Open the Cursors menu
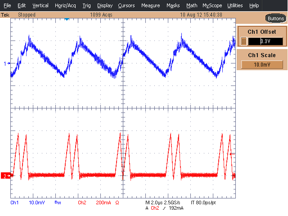288x216 pixels. 126,5
